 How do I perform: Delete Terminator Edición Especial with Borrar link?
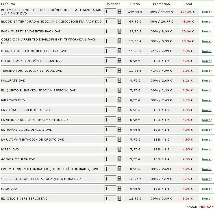pos(207,71)
